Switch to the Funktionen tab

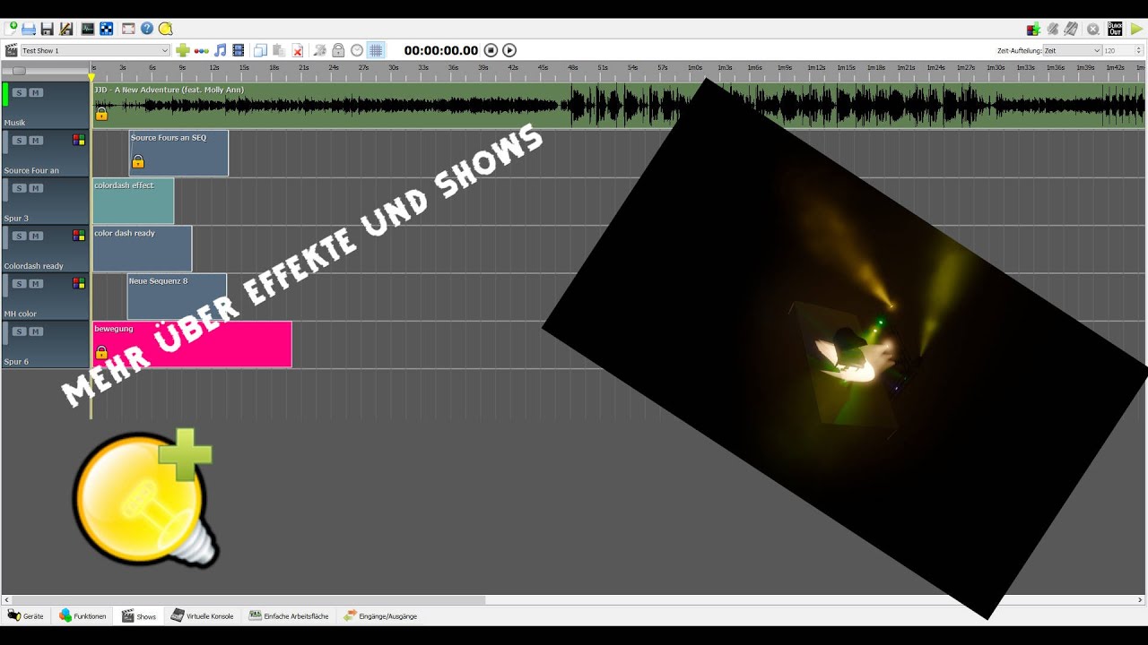[x=83, y=616]
